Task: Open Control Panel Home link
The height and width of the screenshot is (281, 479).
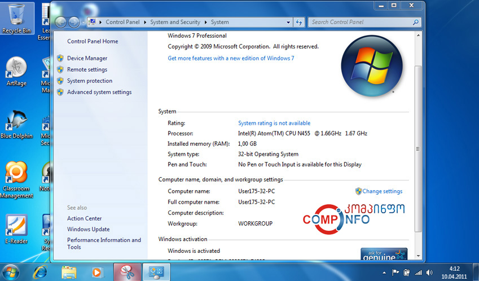Action: 93,41
